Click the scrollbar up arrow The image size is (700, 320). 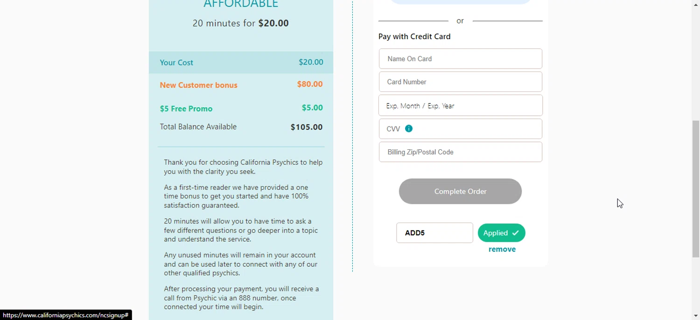pos(695,3)
